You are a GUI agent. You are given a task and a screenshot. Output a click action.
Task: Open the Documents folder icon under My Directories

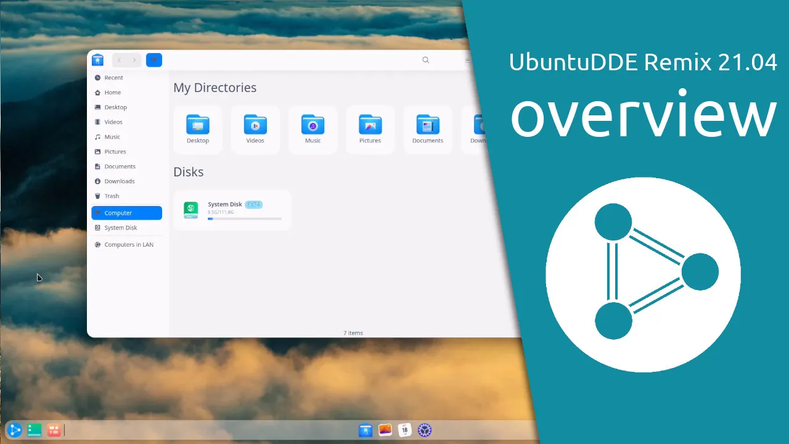(x=428, y=125)
